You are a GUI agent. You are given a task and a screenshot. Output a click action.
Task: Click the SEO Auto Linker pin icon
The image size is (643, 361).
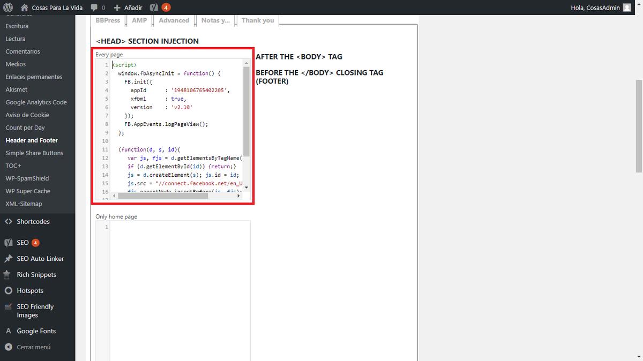tap(8, 259)
